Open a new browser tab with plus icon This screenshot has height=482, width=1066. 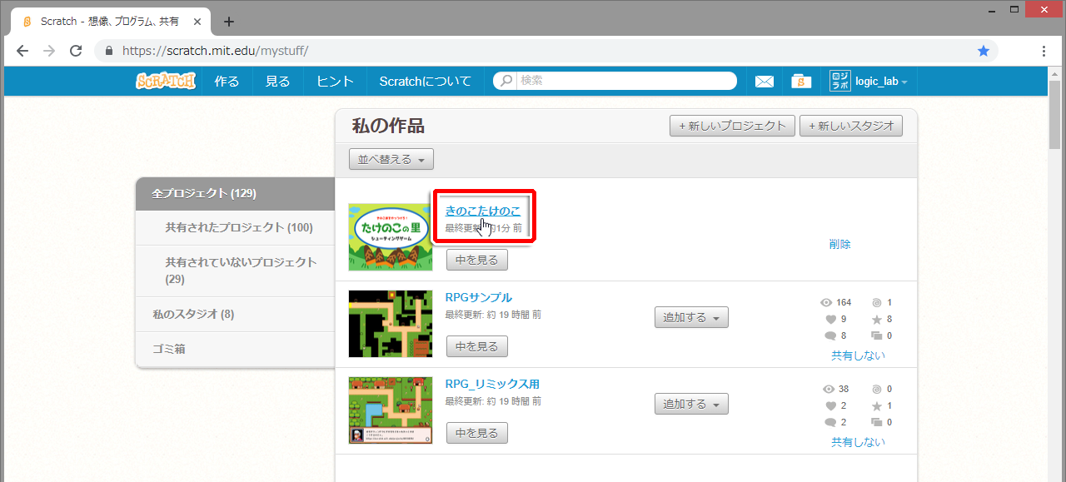point(229,22)
